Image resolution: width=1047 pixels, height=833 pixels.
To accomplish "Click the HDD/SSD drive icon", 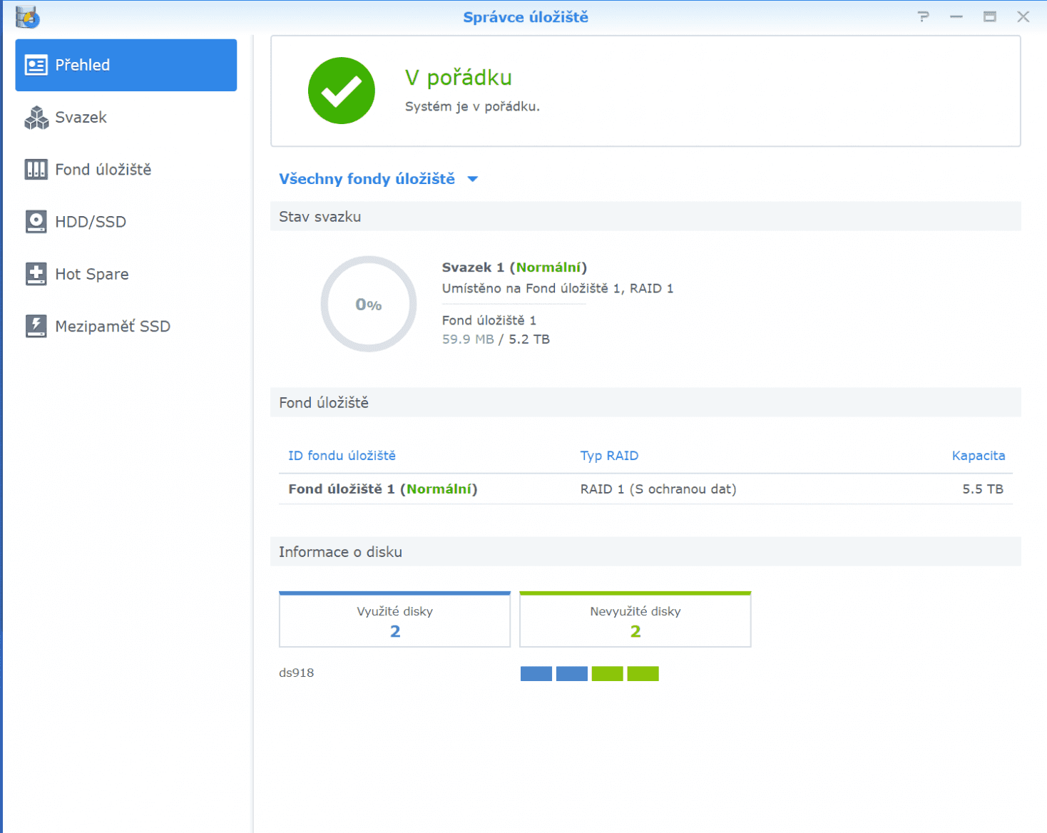I will (36, 222).
